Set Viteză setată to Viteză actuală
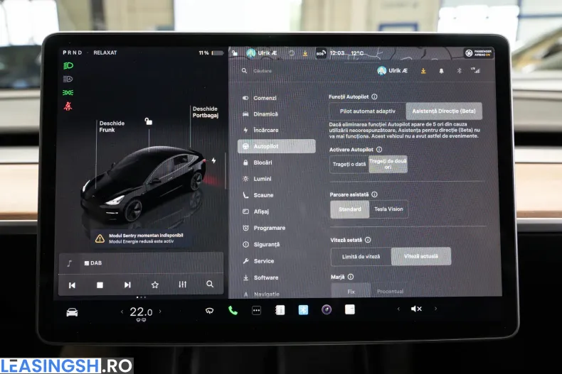 [x=420, y=256]
